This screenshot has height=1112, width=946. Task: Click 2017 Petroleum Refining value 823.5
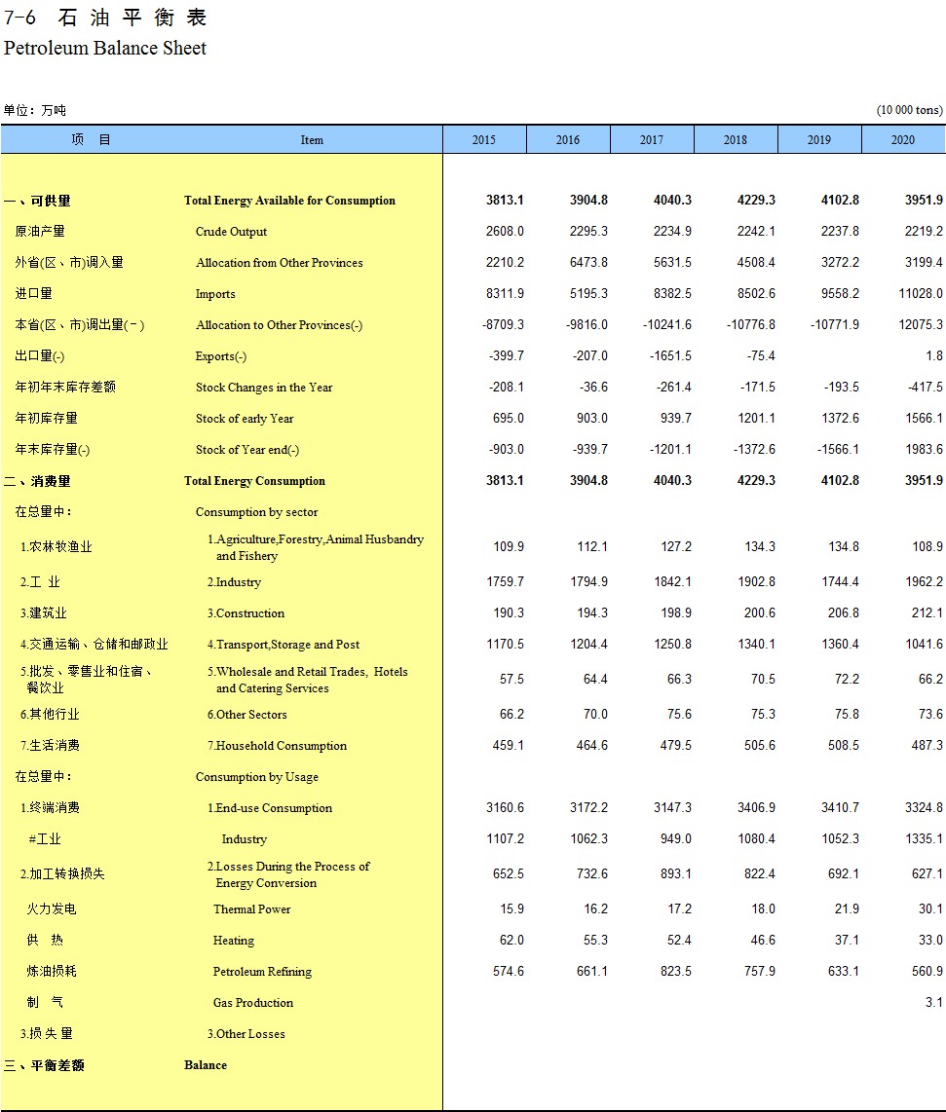(x=675, y=972)
